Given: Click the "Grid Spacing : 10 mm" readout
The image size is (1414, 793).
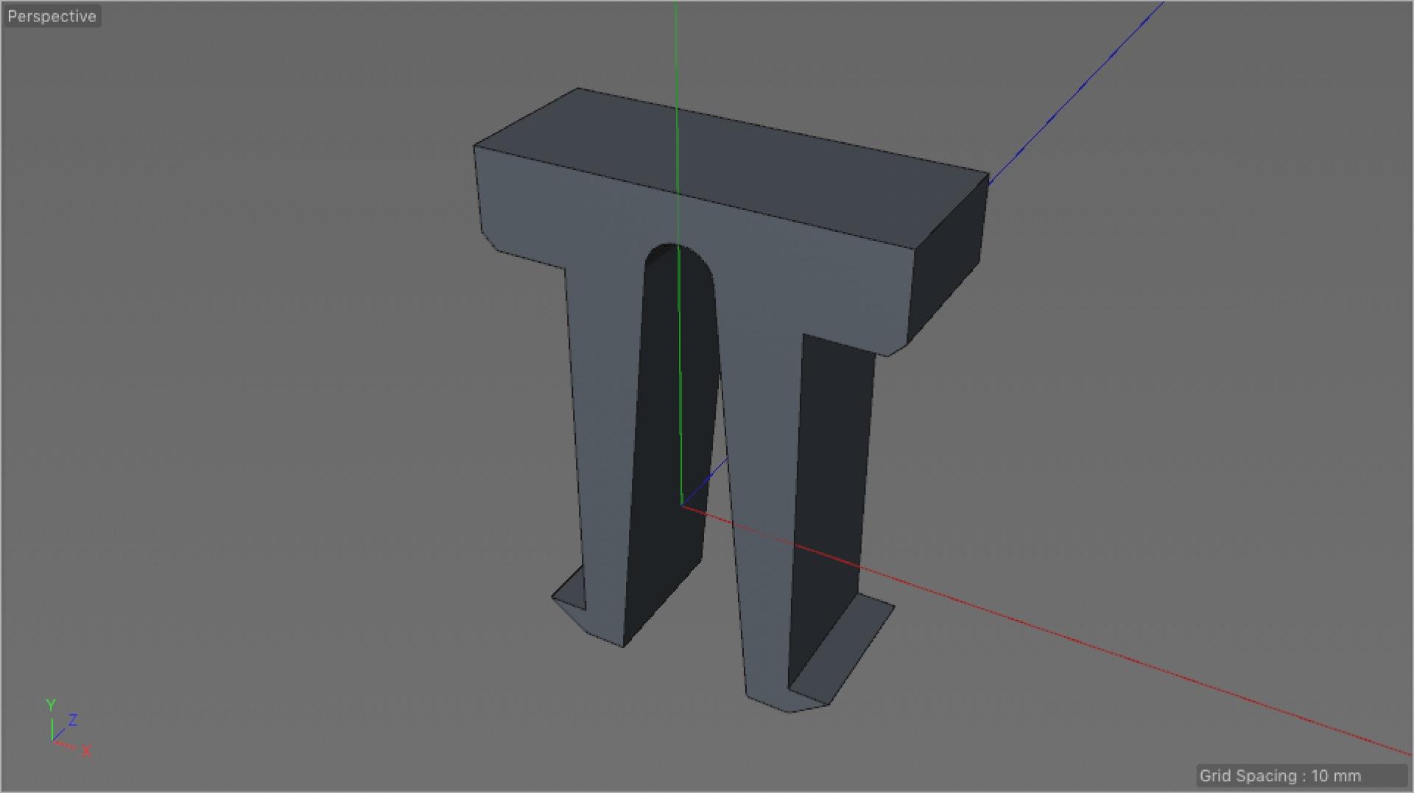Looking at the screenshot, I should 1280,775.
